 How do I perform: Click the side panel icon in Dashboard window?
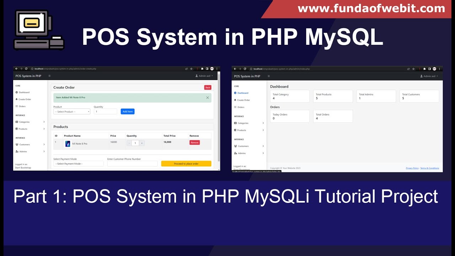coord(429,69)
